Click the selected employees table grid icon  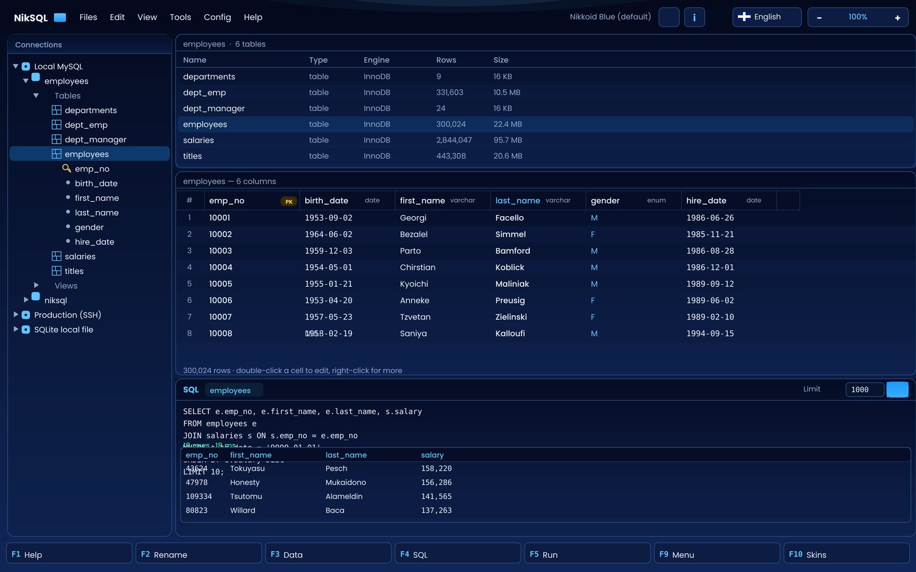pyautogui.click(x=56, y=154)
